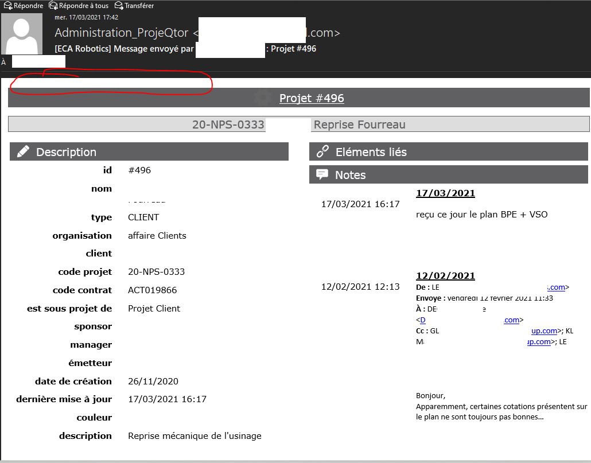
Task: Click the speech bubble icon beside Notes
Action: [x=322, y=175]
